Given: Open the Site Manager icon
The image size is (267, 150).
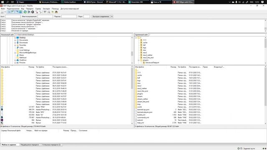Looking at the screenshot, I should click(x=2, y=12).
